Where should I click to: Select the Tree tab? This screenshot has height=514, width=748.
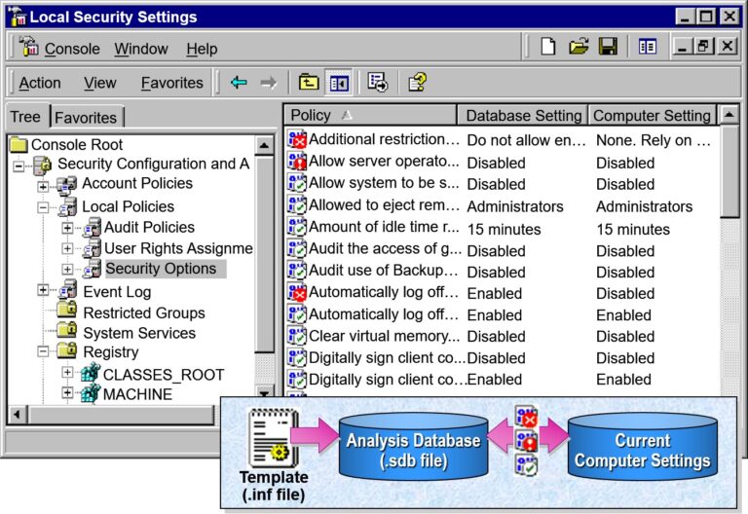pos(25,117)
